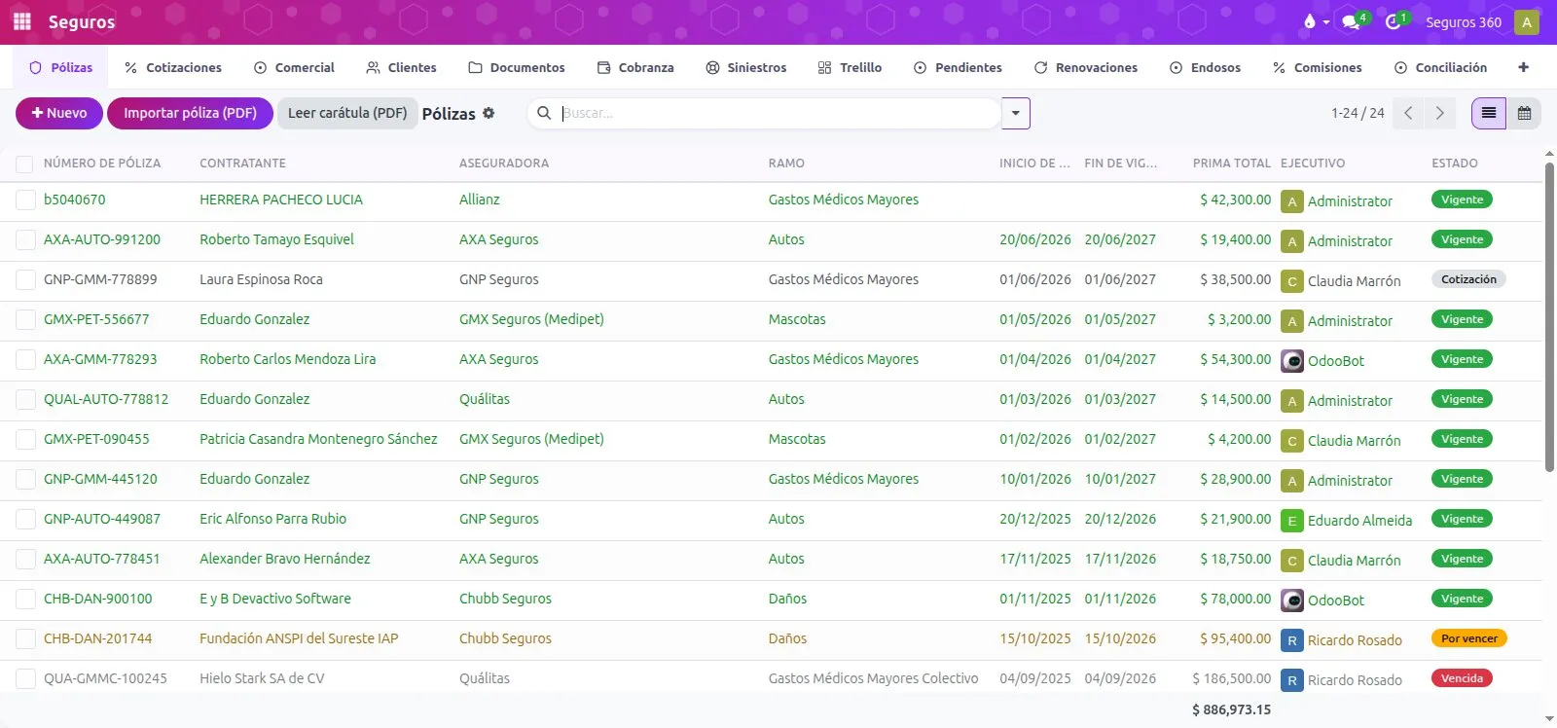Click OdooBot avatar in AXA-GMM-778293 row

[1292, 361]
